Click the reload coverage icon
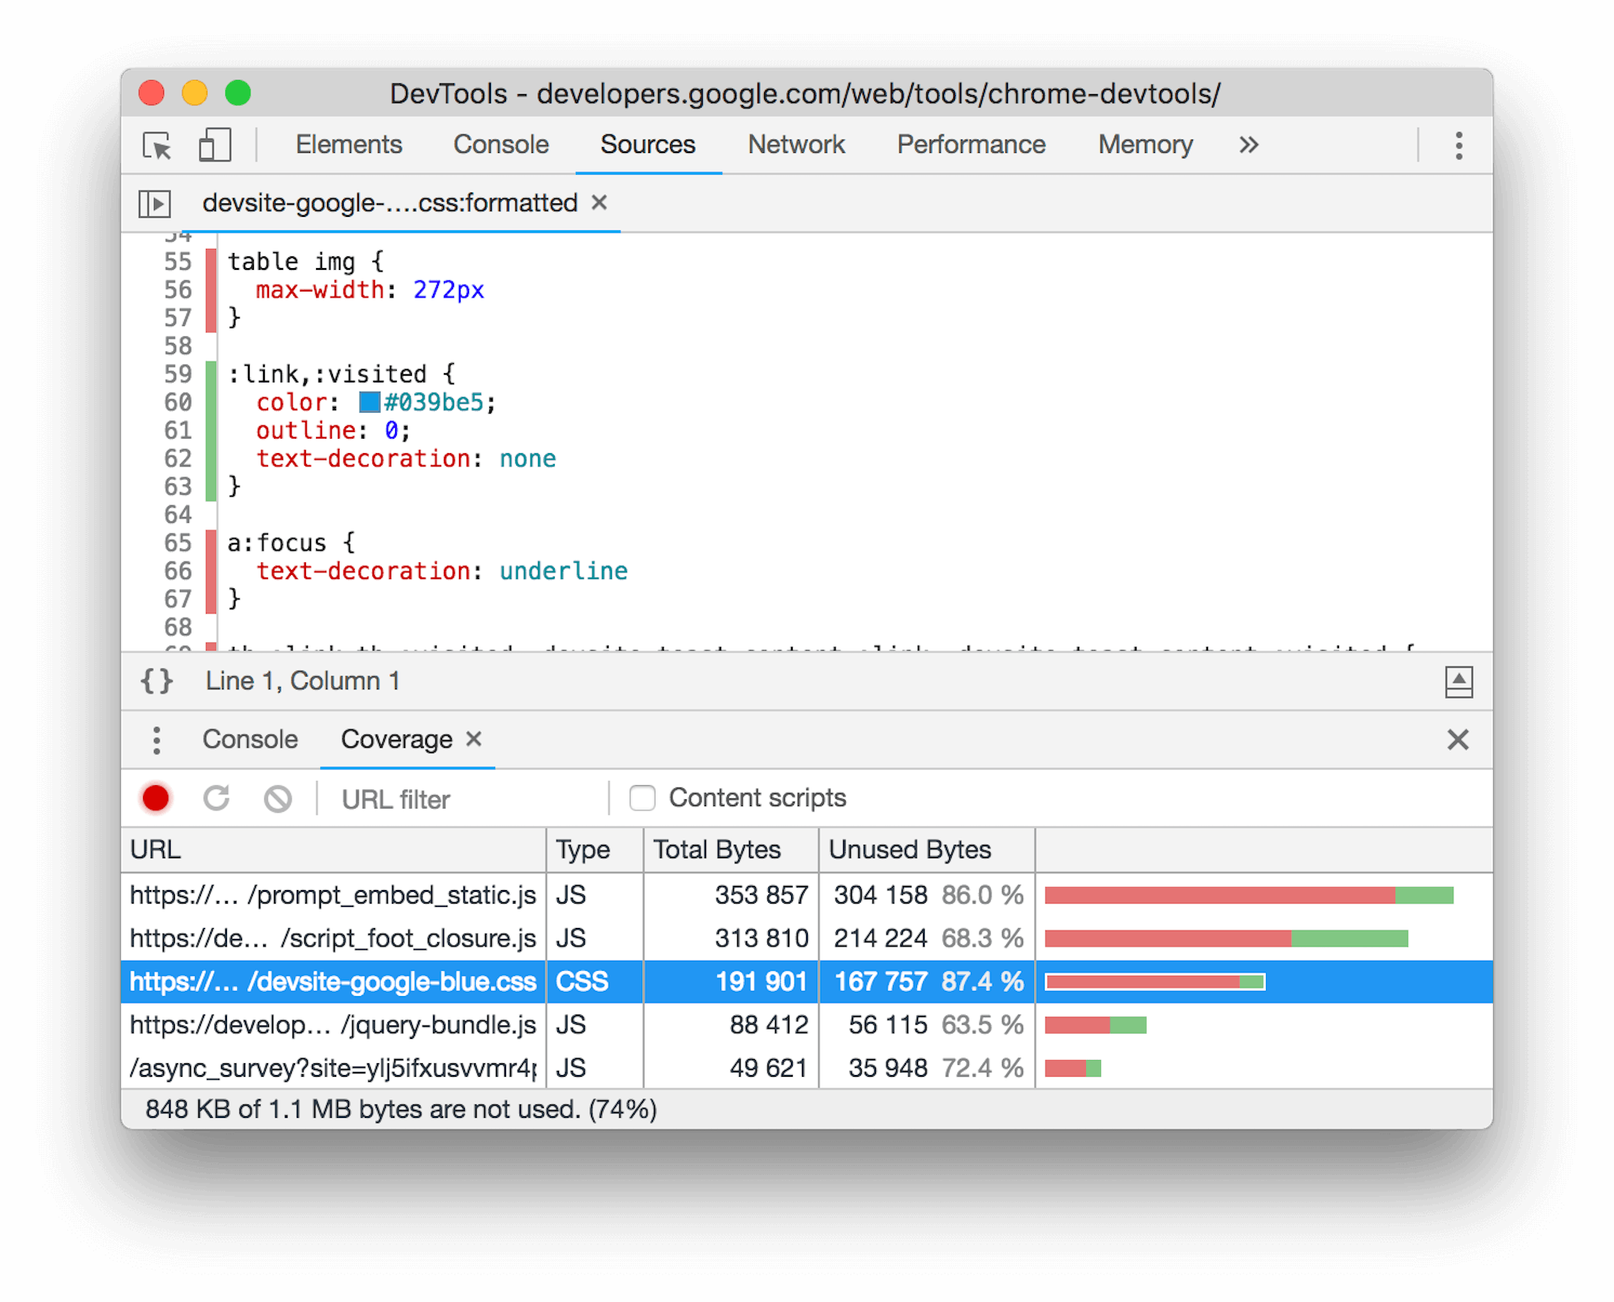 (x=217, y=797)
